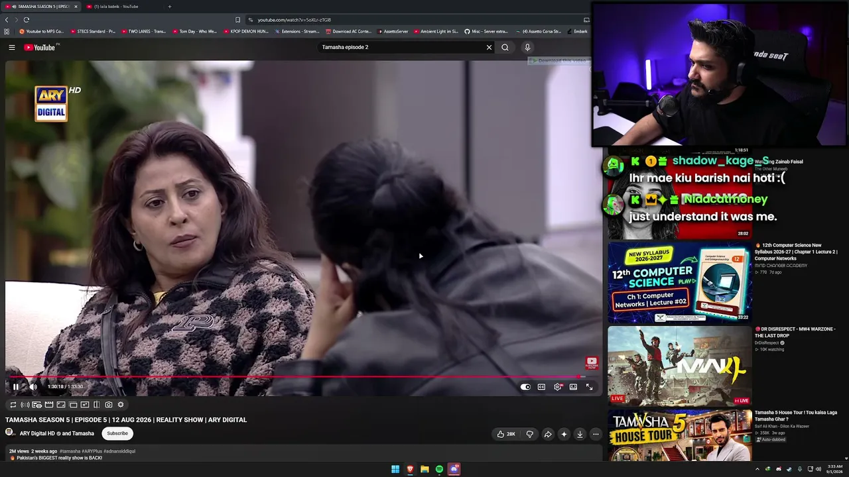The height and width of the screenshot is (477, 849).
Task: Like the video (28K thumbs up)
Action: tap(506, 434)
